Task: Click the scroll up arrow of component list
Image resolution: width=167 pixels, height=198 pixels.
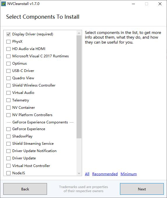Action: coord(79,33)
